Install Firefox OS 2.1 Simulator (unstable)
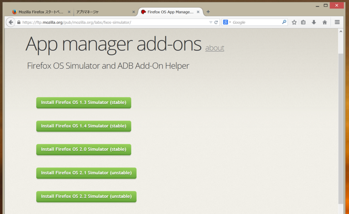Image resolution: width=349 pixels, height=214 pixels. click(x=86, y=173)
